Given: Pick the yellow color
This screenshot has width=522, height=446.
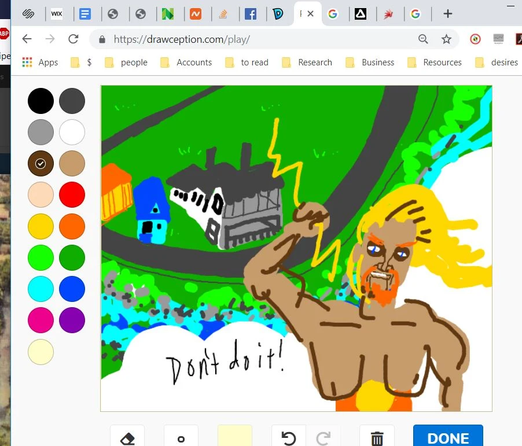Looking at the screenshot, I should (x=41, y=226).
